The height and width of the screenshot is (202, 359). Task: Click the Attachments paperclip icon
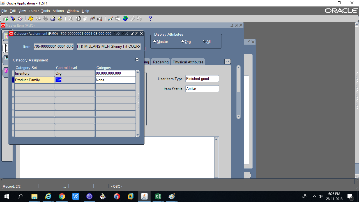tap(132, 18)
